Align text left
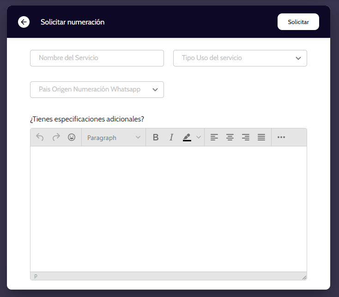 (214, 137)
